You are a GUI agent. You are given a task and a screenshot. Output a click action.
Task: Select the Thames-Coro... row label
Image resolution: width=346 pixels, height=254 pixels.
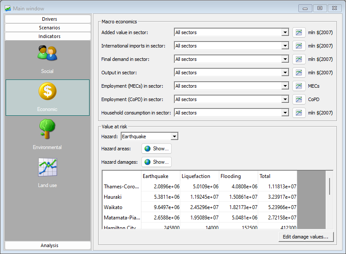122,187
